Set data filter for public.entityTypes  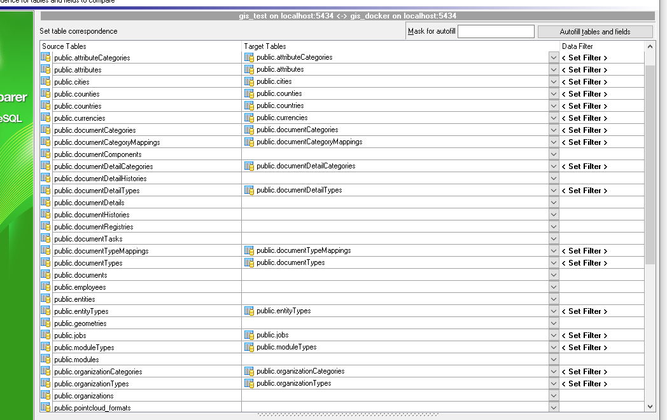[584, 311]
